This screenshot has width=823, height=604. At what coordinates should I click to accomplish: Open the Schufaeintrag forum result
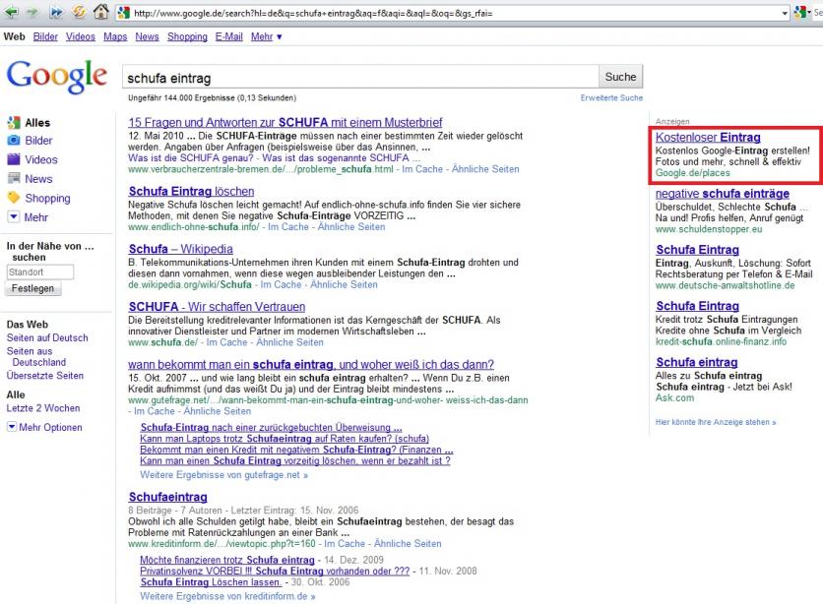(x=168, y=497)
